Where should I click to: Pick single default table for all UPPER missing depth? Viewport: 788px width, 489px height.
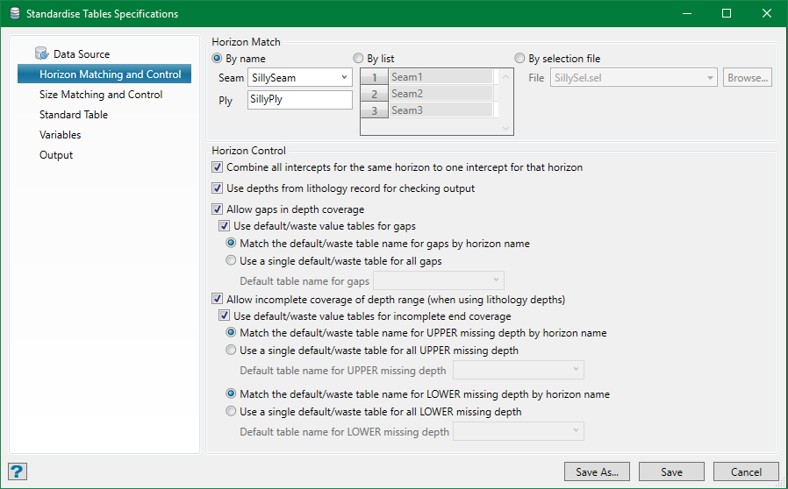click(x=232, y=351)
